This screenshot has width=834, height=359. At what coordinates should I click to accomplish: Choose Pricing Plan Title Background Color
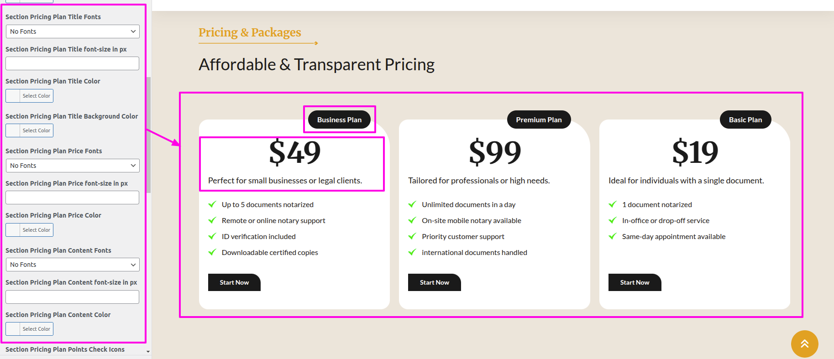pos(30,130)
